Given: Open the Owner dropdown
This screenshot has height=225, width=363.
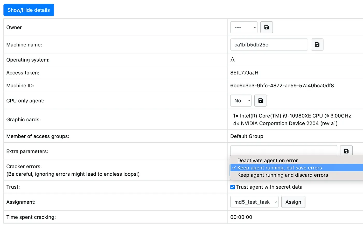Looking at the screenshot, I should click(x=244, y=27).
